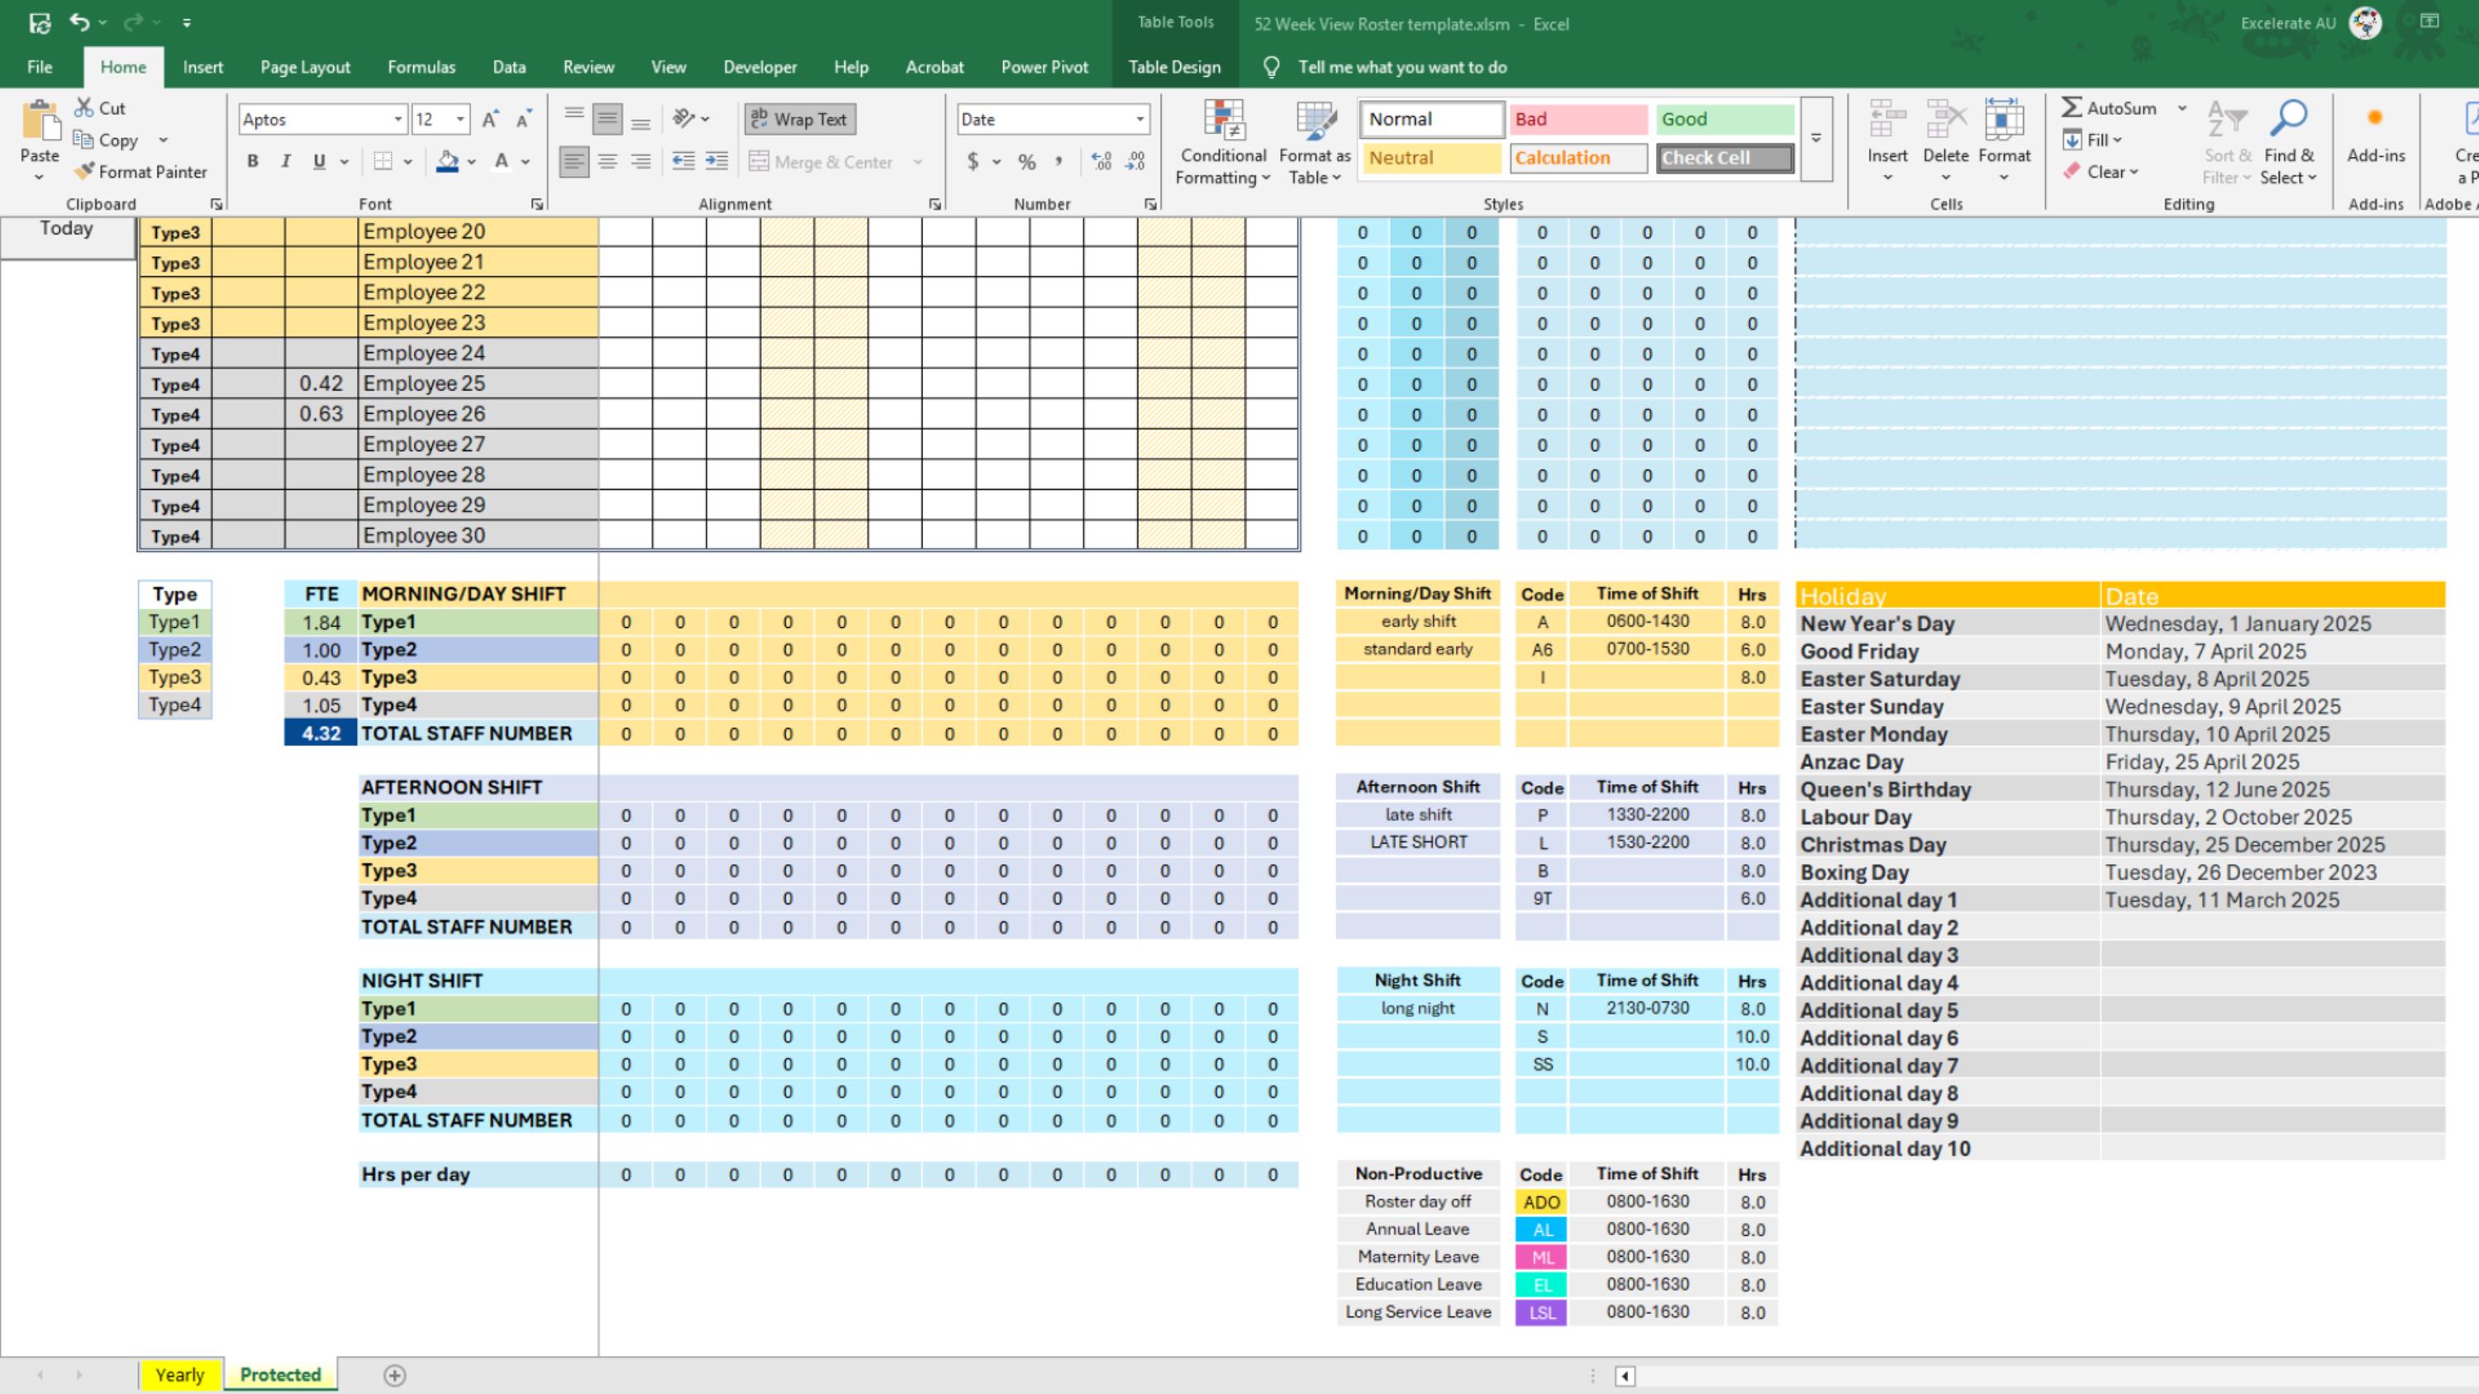Image resolution: width=2479 pixels, height=1394 pixels.
Task: Click the Undo button
Action: tap(81, 21)
